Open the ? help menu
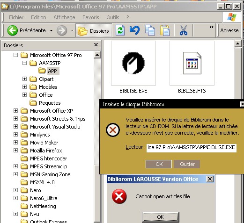The height and width of the screenshot is (223, 244). coord(128,17)
